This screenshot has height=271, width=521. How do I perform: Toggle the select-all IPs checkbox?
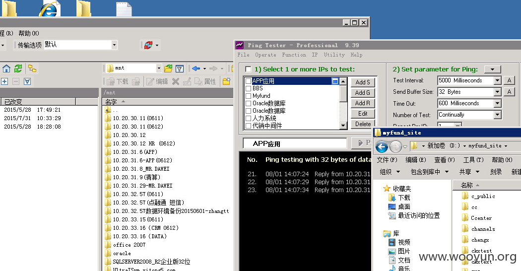coord(248,69)
